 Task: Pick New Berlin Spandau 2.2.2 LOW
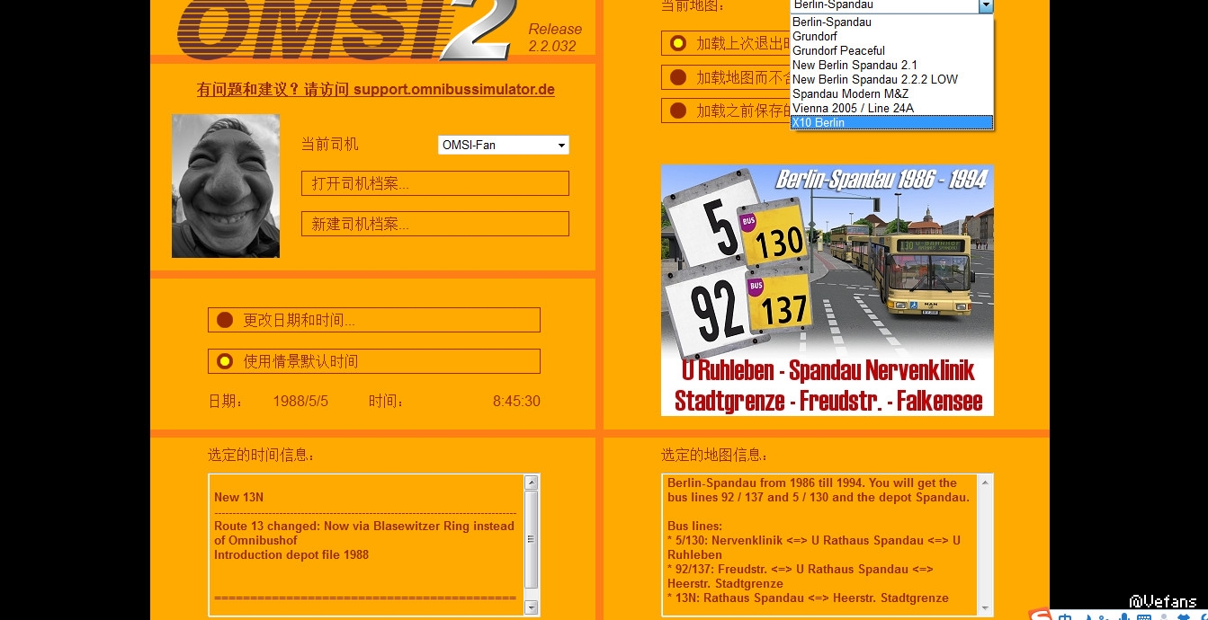coord(891,79)
